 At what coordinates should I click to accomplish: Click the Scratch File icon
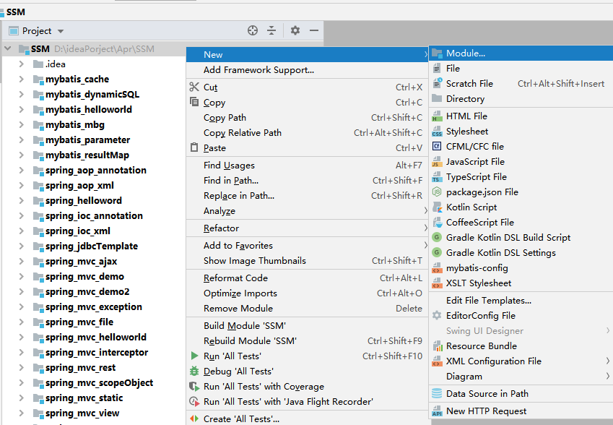click(437, 83)
